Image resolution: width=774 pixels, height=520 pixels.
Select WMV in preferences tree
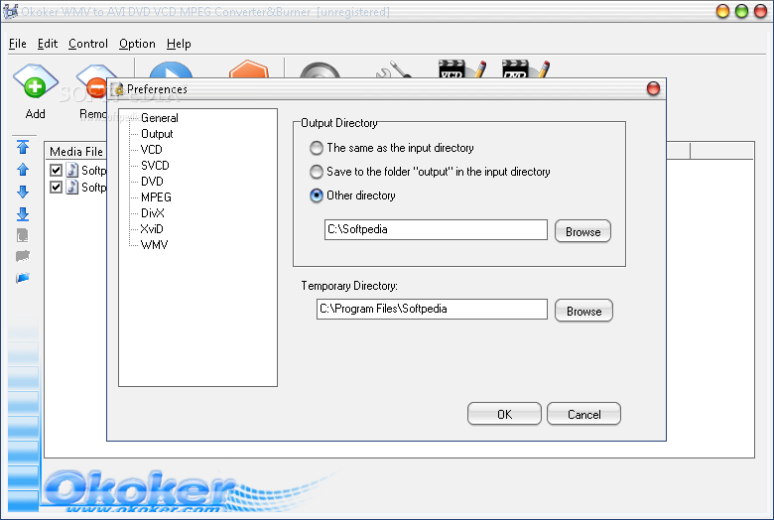pyautogui.click(x=154, y=244)
